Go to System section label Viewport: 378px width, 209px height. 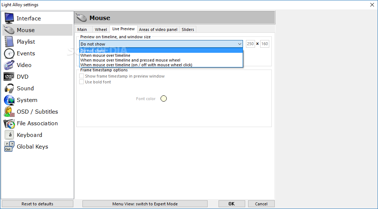(x=27, y=100)
